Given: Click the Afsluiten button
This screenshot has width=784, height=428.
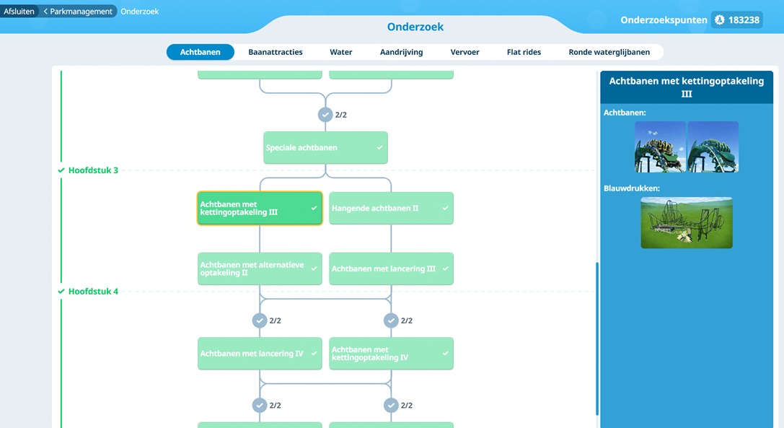Looking at the screenshot, I should click(19, 11).
